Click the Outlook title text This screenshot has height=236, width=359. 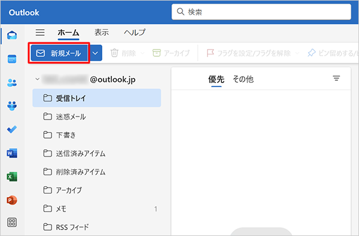[24, 13]
